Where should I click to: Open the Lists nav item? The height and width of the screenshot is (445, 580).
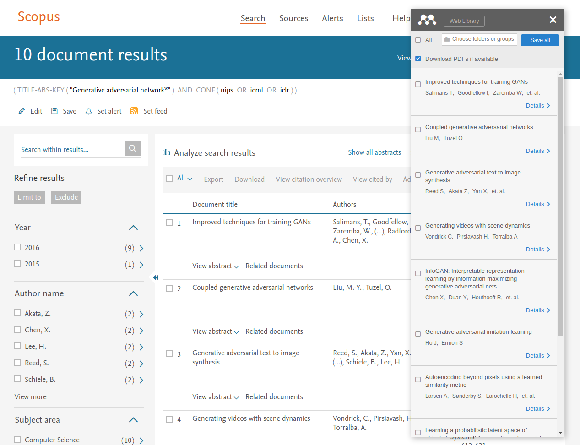(x=365, y=18)
